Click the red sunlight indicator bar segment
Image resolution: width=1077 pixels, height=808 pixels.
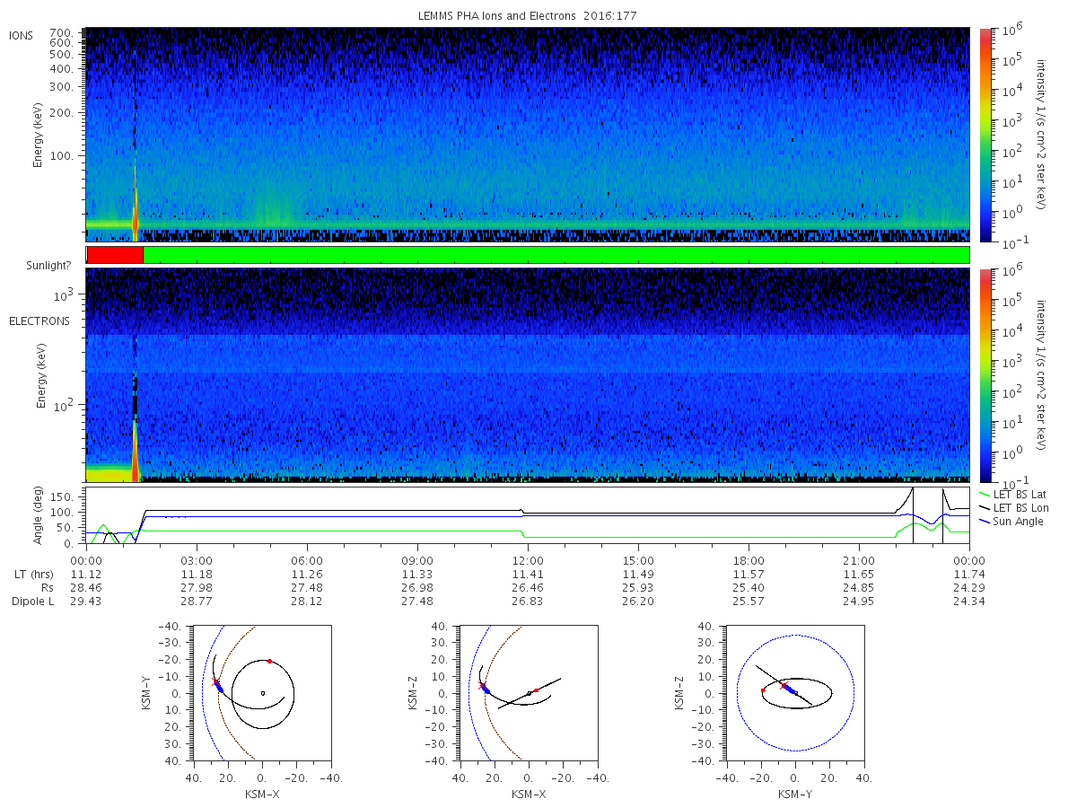[115, 255]
